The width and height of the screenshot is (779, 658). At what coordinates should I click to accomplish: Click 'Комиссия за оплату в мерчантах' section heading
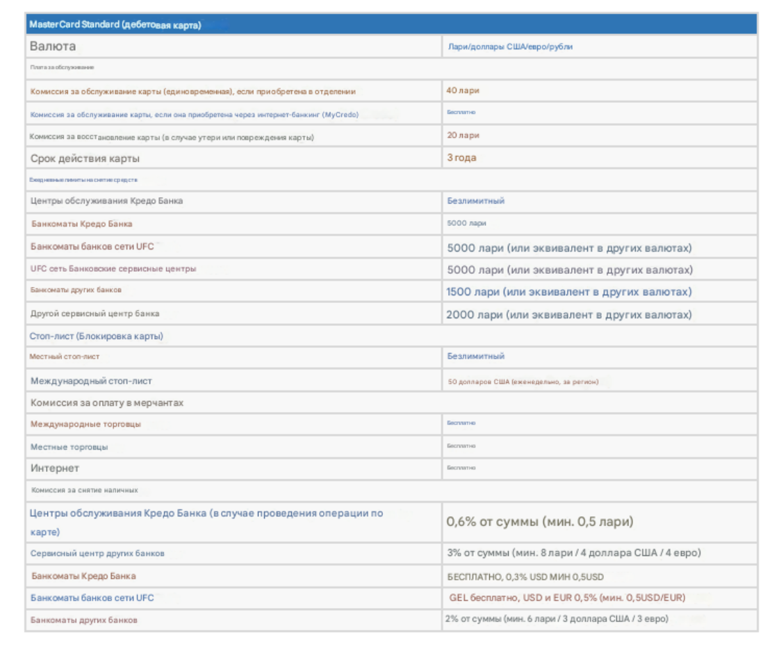pos(107,403)
